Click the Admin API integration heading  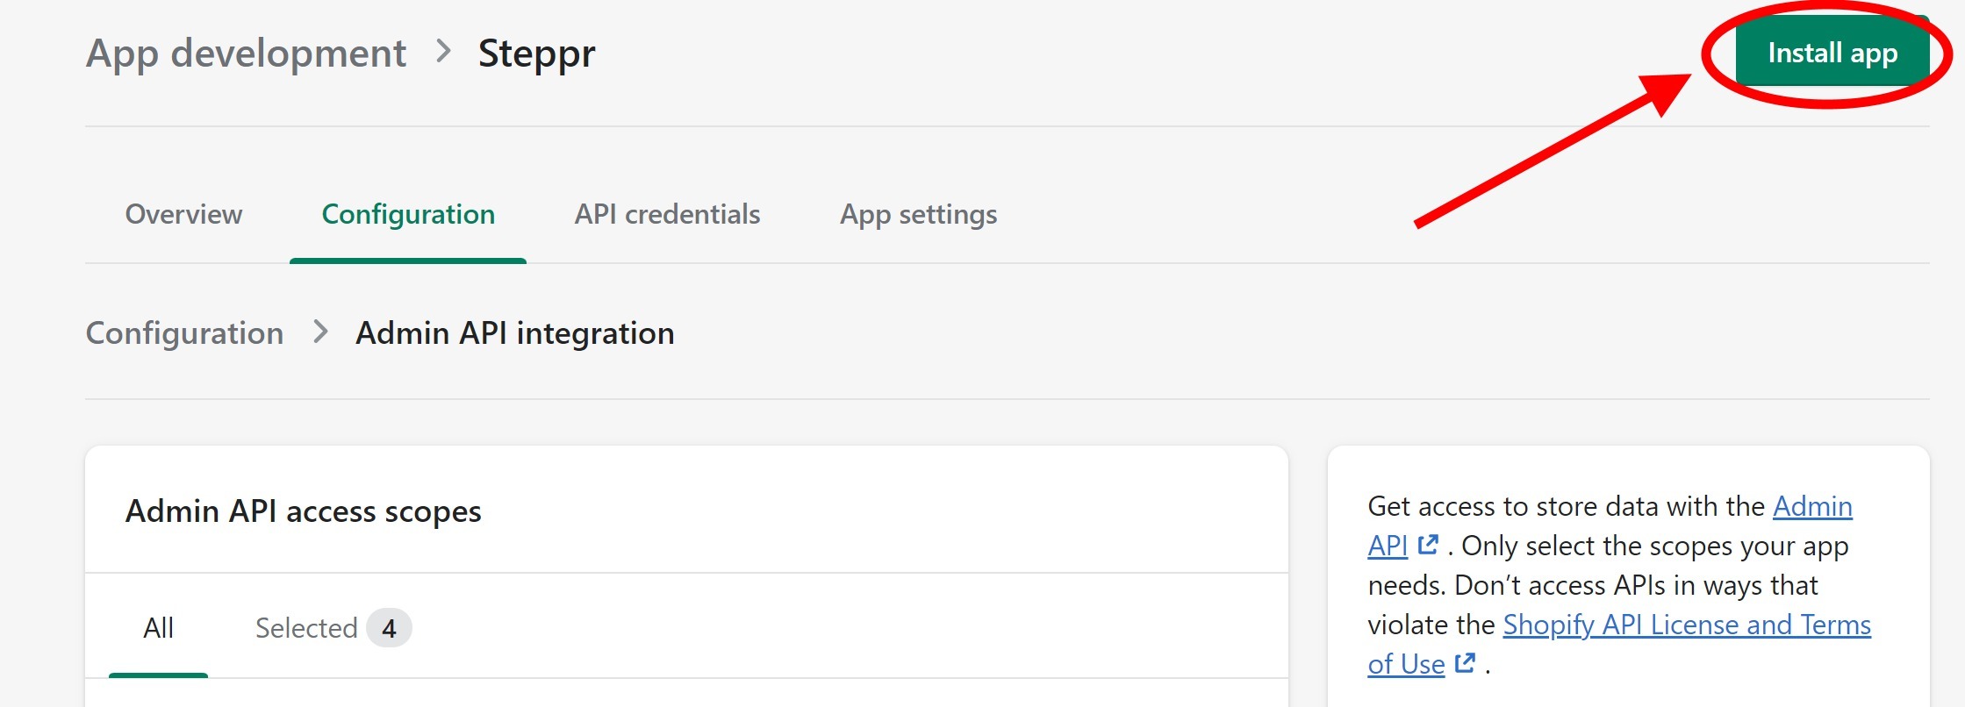(x=514, y=333)
